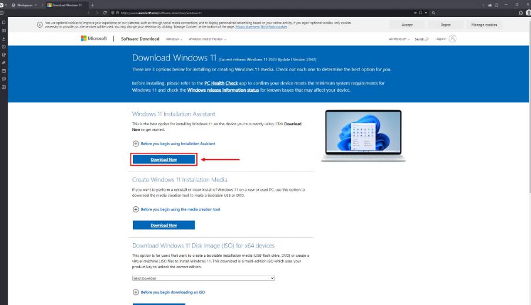Open Bookmarks panel in sidebar
Screen dimensions: 531x305
4,22
